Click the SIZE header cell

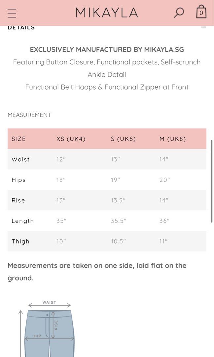18,139
